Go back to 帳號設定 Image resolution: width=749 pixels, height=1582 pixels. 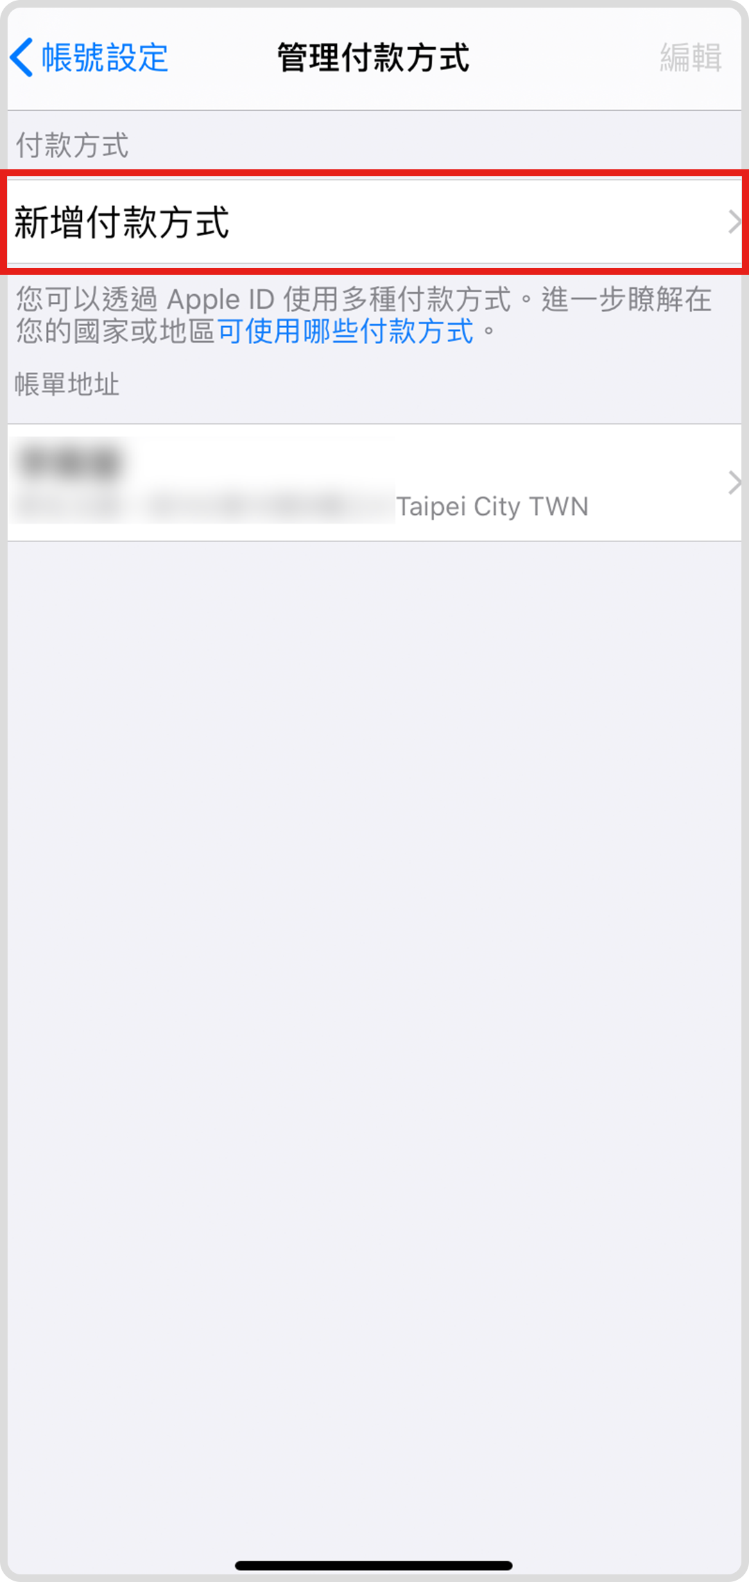(89, 57)
